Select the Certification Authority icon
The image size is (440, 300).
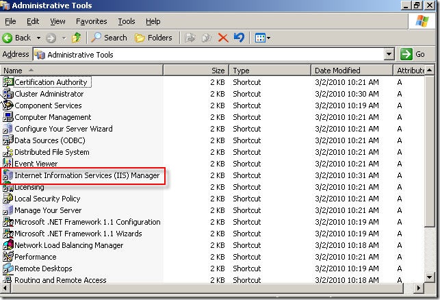coord(8,82)
